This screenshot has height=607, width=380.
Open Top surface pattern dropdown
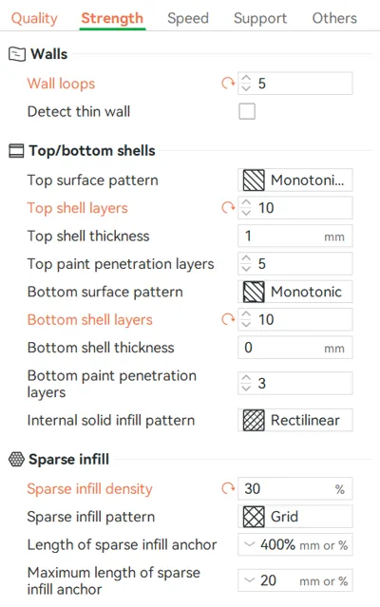[295, 180]
